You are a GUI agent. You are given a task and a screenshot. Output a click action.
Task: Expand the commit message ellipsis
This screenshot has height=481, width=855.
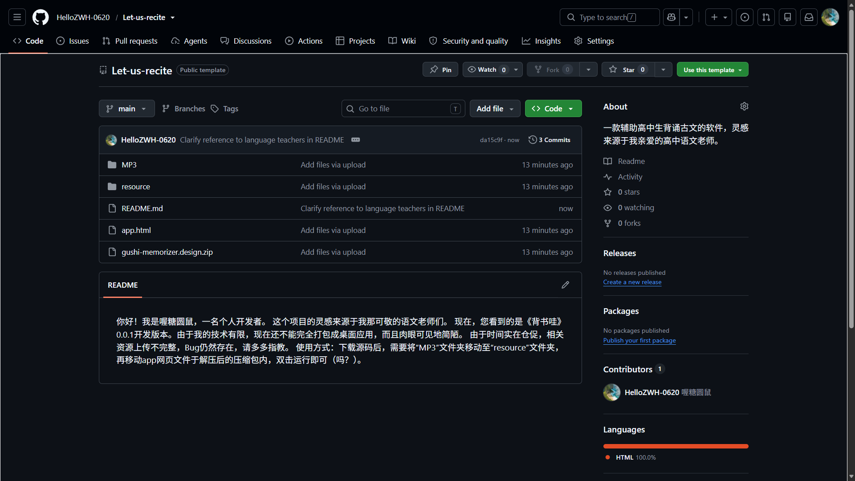[355, 140]
